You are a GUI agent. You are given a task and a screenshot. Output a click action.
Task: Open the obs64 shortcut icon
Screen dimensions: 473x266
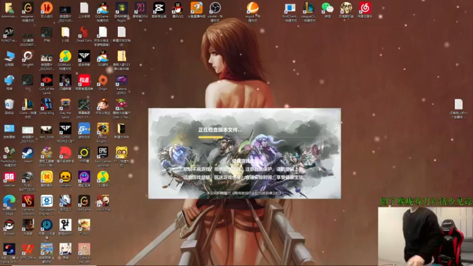pos(215,8)
